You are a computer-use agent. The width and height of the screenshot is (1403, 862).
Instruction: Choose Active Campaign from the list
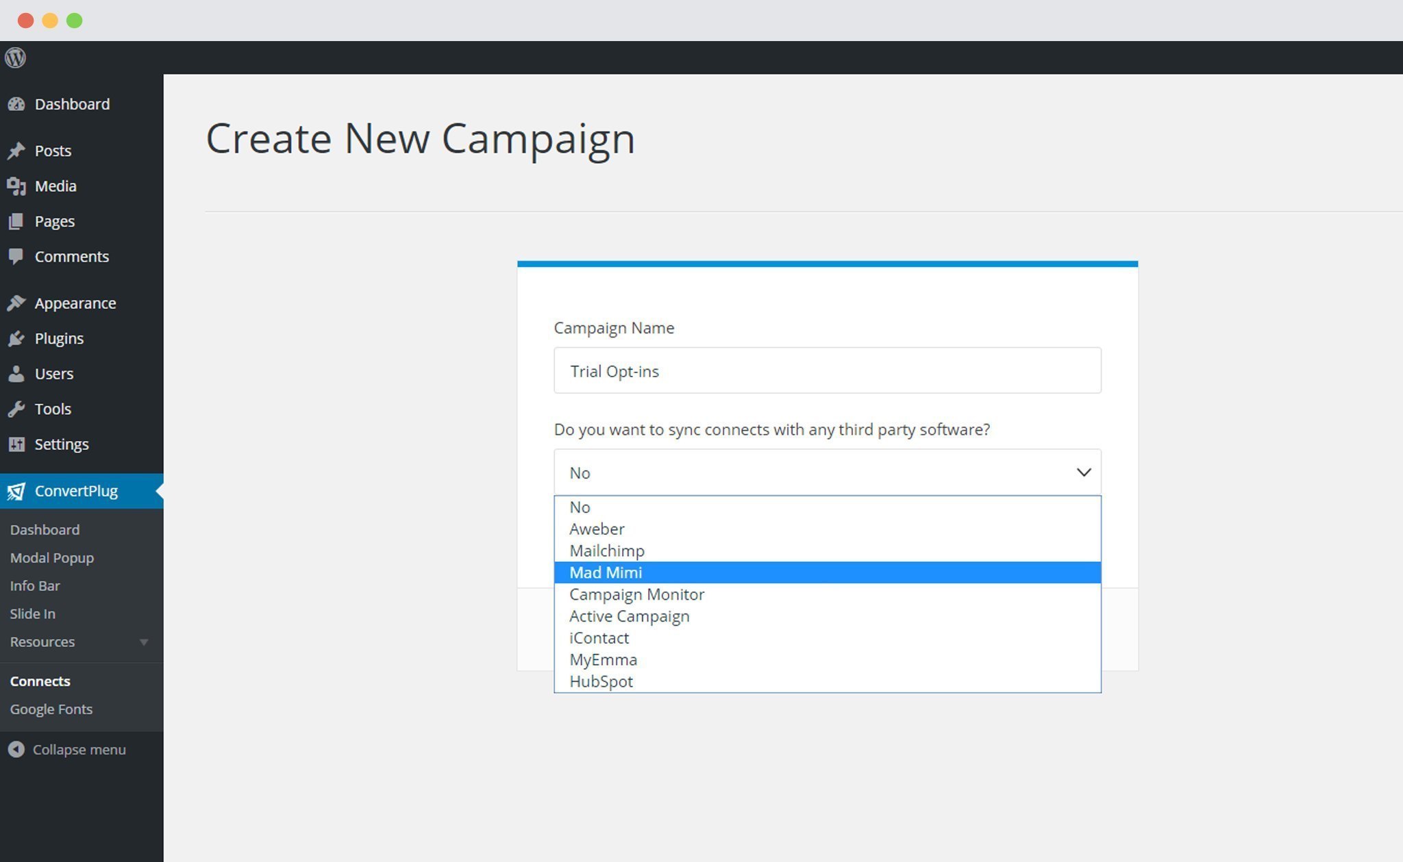click(828, 616)
